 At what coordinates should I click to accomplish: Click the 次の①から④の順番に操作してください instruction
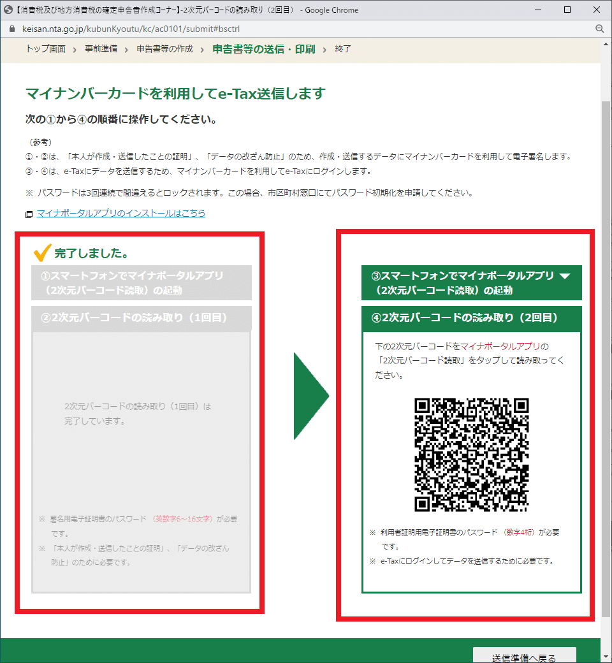click(121, 119)
